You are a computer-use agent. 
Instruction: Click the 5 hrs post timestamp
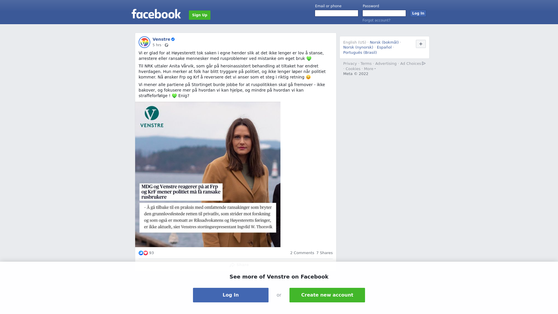coord(157,45)
